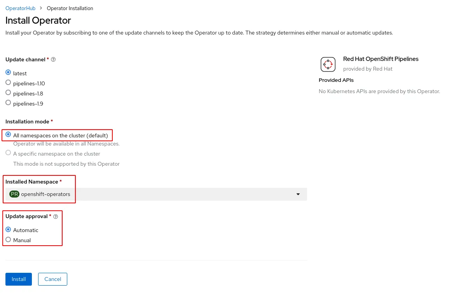Click the Install Operator page heading
Image resolution: width=454 pixels, height=293 pixels.
point(38,20)
